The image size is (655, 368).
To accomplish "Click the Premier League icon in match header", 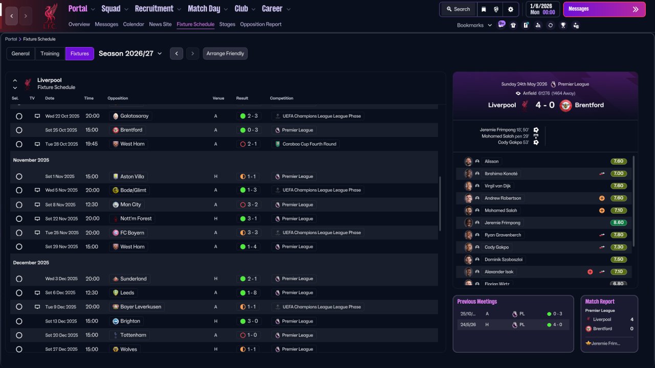I will (x=553, y=84).
